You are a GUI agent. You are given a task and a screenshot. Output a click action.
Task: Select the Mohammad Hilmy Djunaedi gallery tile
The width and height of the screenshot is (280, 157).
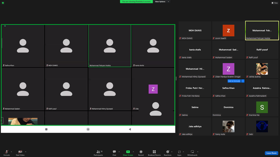click(x=195, y=69)
